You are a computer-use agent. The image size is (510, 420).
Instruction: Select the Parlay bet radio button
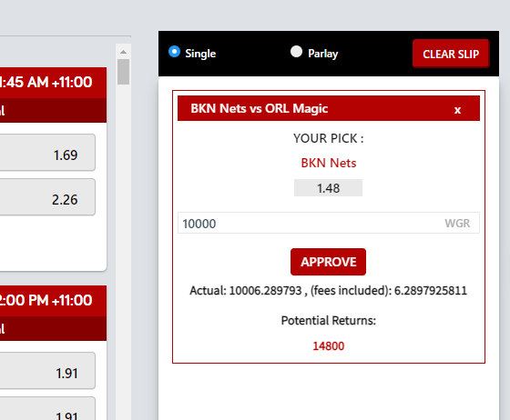click(x=296, y=51)
